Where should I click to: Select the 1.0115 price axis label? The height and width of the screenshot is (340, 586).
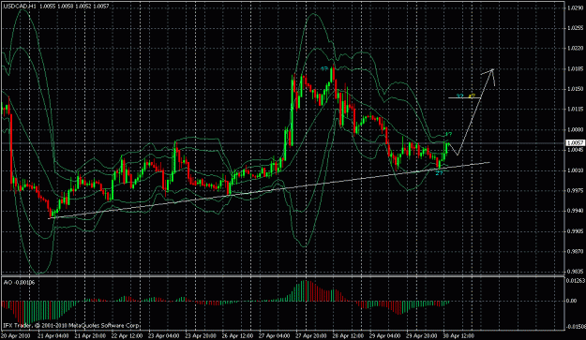575,110
